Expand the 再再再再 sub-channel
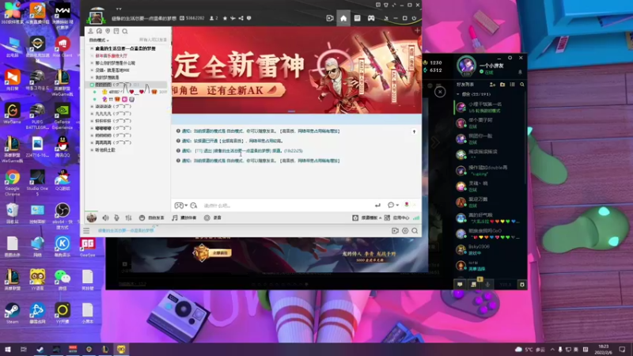Viewport: 633px width, 356px height. (x=92, y=143)
